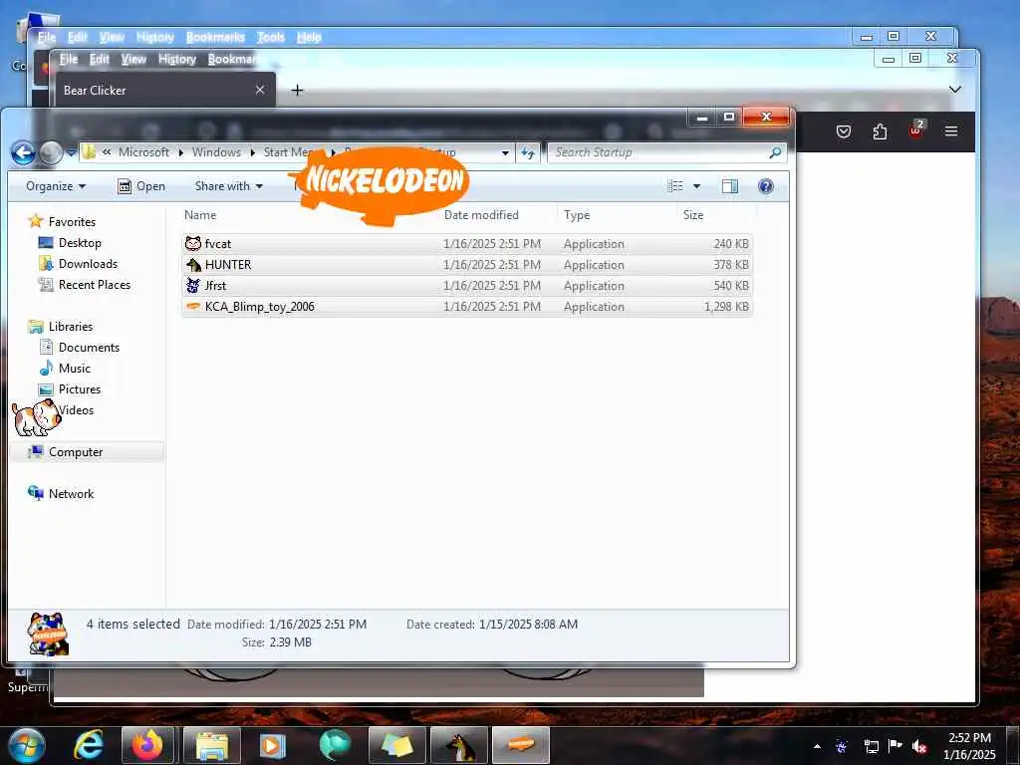
Task: Refresh the Startup folder view
Action: click(x=528, y=152)
